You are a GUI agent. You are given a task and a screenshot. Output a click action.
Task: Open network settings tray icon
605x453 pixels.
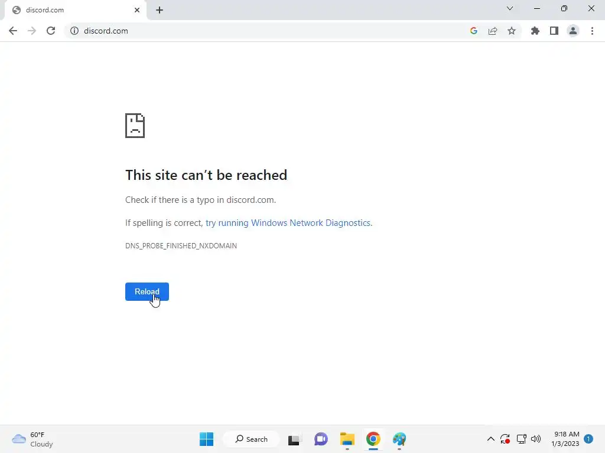tap(521, 439)
